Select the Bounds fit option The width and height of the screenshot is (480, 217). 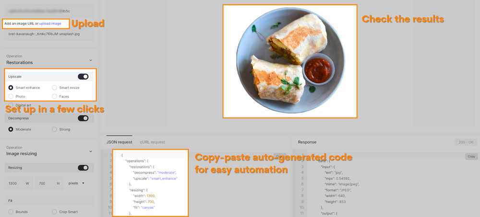click(x=11, y=212)
